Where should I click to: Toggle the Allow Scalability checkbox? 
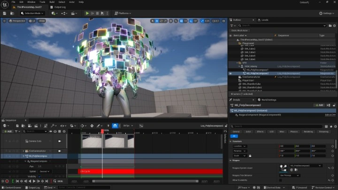click(x=281, y=180)
